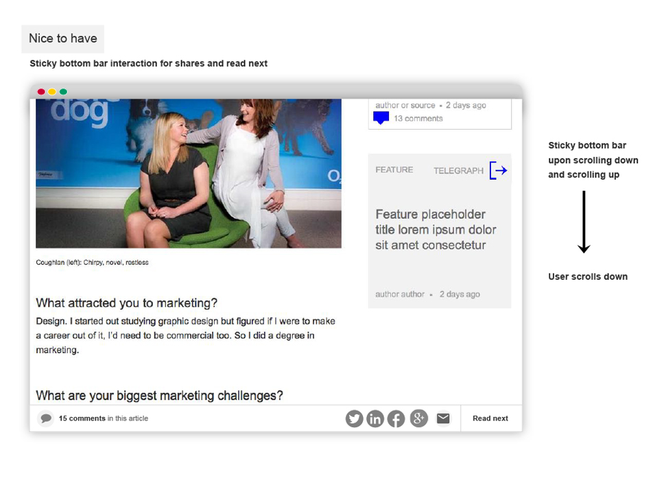Open the 15 comments in this article link
The width and height of the screenshot is (653, 489).
103,418
